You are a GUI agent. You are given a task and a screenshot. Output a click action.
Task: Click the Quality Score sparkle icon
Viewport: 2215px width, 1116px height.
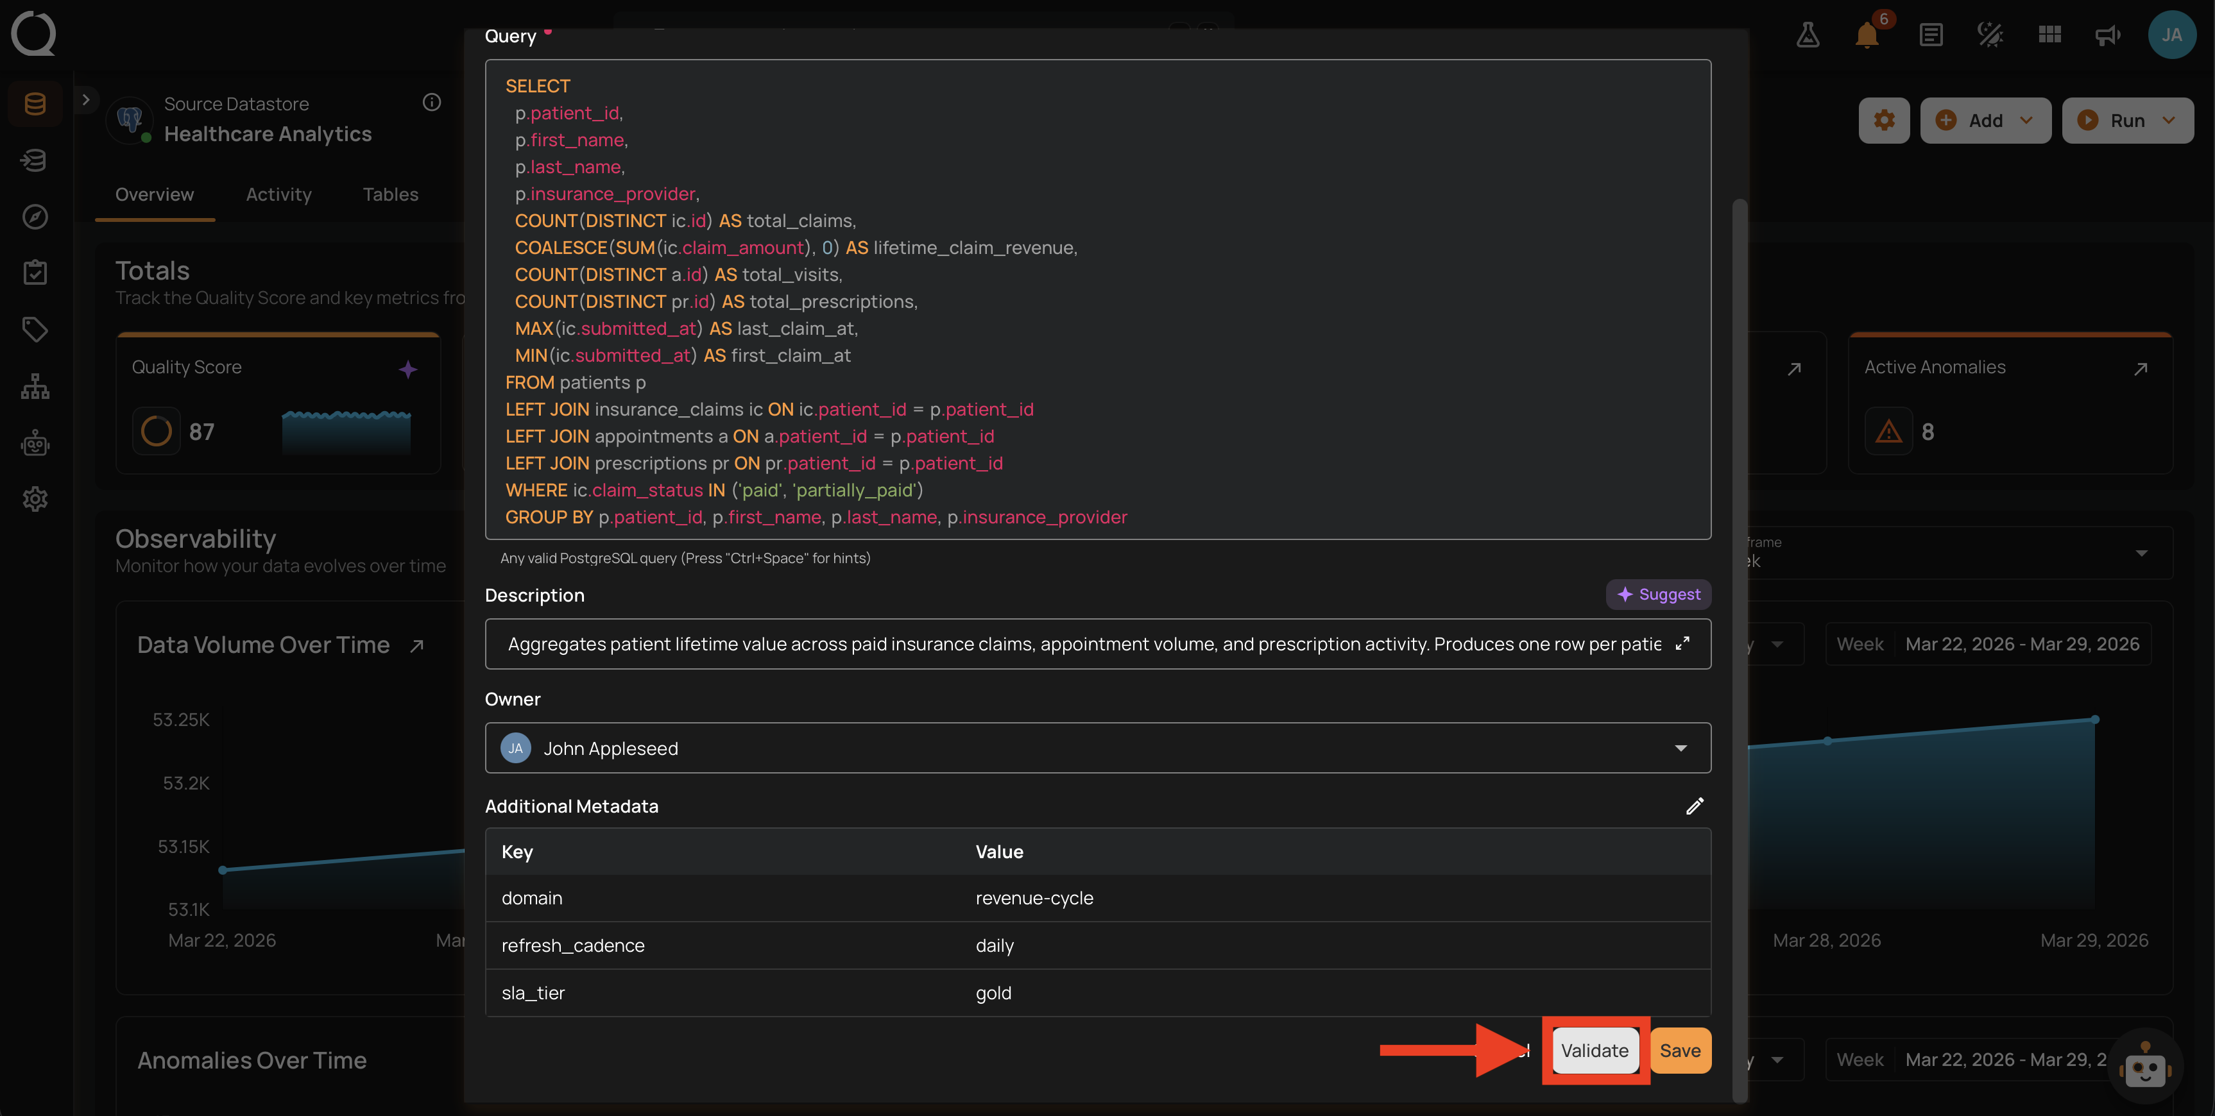coord(407,369)
